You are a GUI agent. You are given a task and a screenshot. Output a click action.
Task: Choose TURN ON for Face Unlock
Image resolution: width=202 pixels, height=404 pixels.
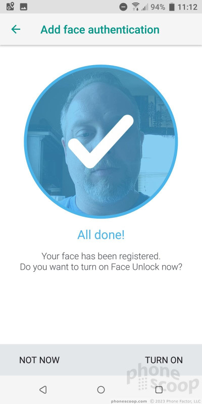click(164, 360)
